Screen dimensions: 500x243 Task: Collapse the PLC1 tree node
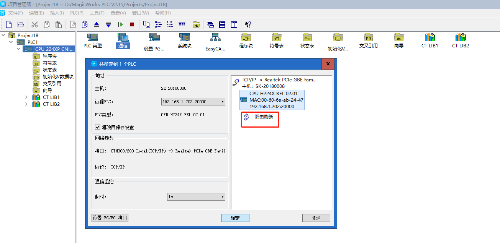click(x=11, y=42)
